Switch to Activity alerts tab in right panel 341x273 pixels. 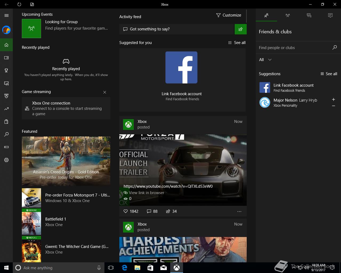(330, 15)
